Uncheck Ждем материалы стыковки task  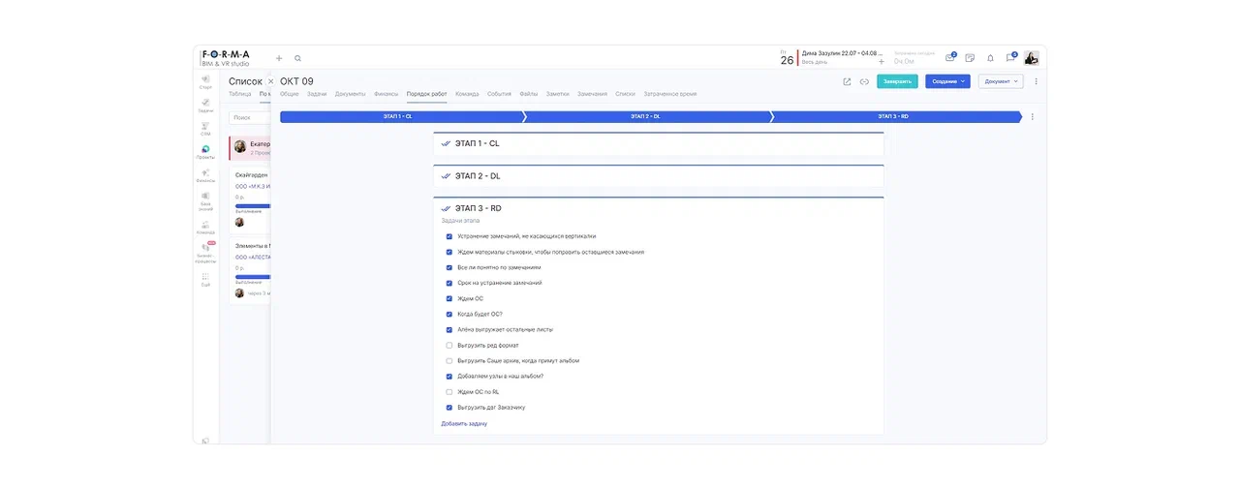pyautogui.click(x=449, y=252)
